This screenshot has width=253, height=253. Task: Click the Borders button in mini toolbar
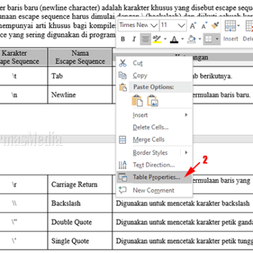tap(208, 39)
